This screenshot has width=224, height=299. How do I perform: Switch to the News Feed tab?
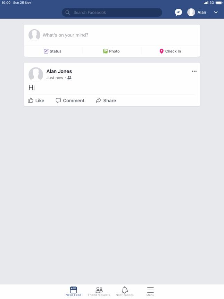tap(73, 291)
